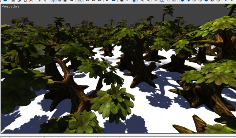Click the empty square icon left of grid
The width and height of the screenshot is (236, 138).
pyautogui.click(x=168, y=1)
